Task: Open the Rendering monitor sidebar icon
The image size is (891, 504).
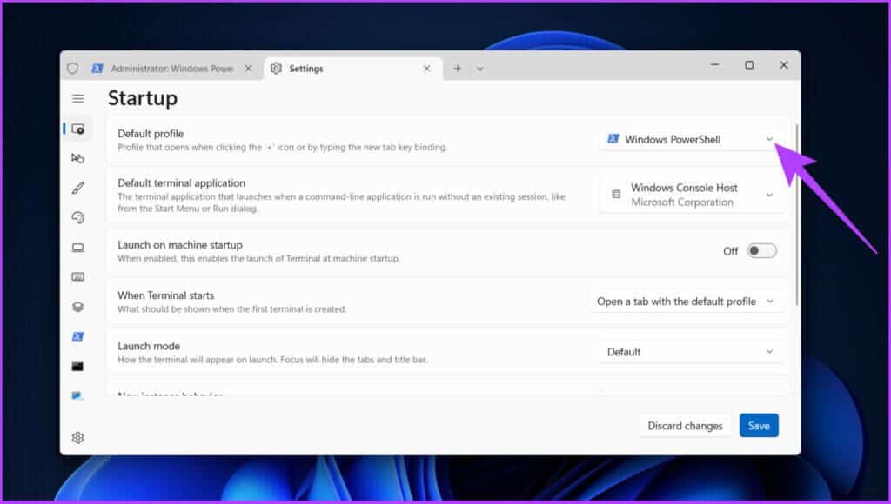Action: click(x=77, y=248)
